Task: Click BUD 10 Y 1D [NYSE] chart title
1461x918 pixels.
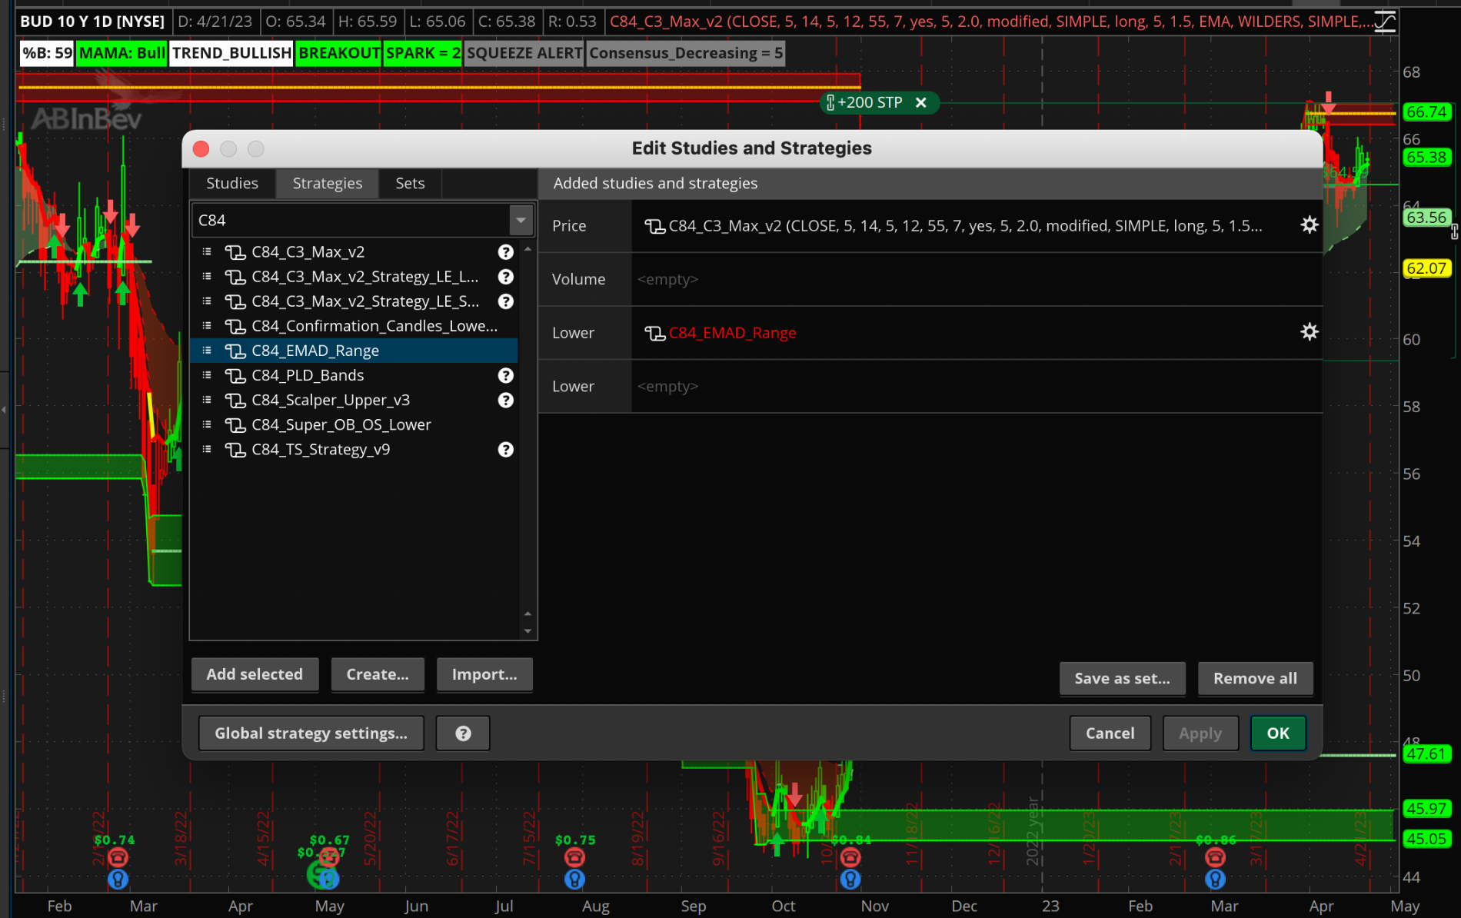Action: [x=92, y=22]
